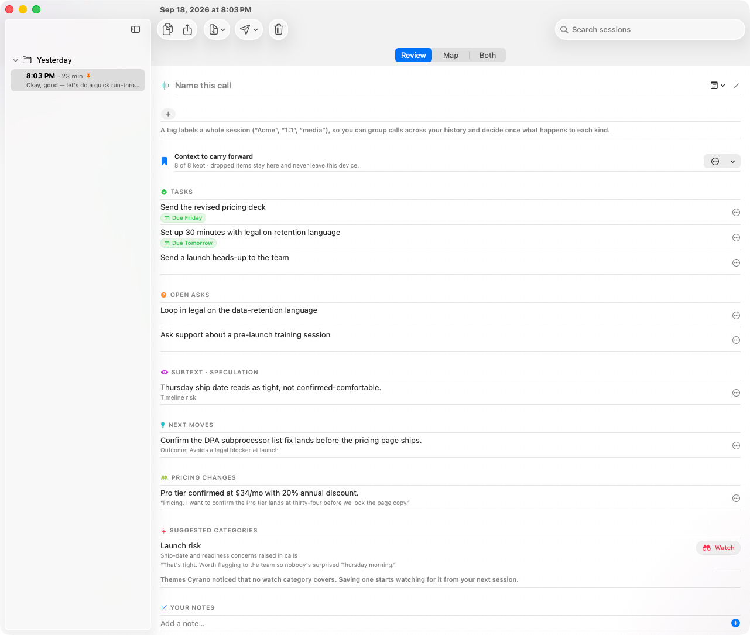Click the pencil edit icon

[x=737, y=86]
